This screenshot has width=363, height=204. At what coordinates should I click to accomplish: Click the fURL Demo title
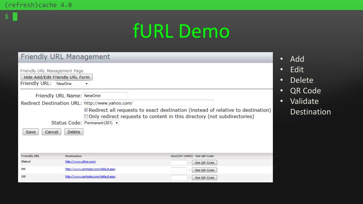(x=181, y=31)
